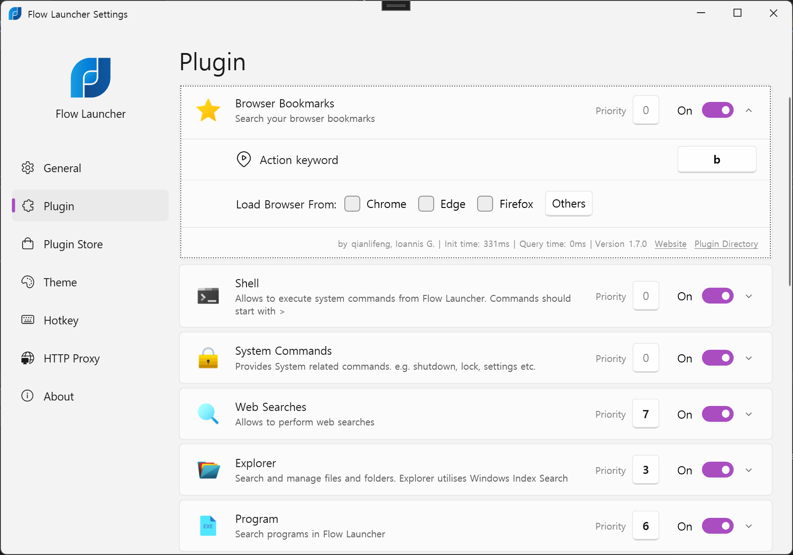The width and height of the screenshot is (793, 555).
Task: Click the General gear icon
Action: click(x=28, y=168)
